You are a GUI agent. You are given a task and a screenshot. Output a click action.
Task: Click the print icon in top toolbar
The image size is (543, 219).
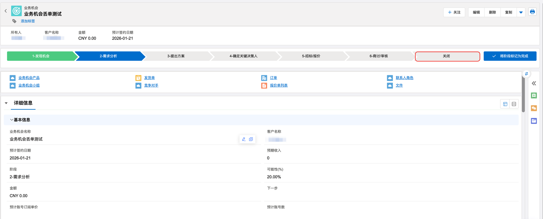(x=532, y=12)
